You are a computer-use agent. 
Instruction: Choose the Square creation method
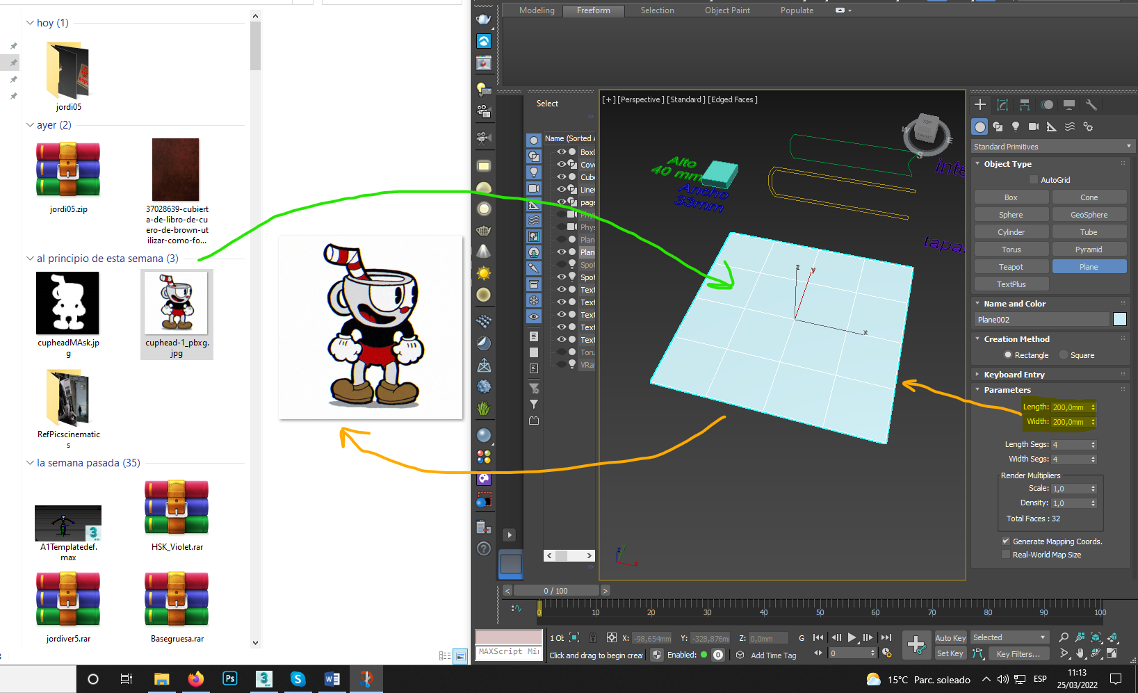click(x=1064, y=355)
